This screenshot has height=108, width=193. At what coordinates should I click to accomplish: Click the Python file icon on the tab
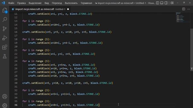tap(13, 9)
